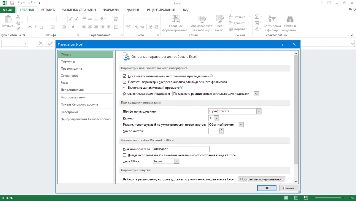Click the Сортировка и фильтр icon

coord(272,19)
